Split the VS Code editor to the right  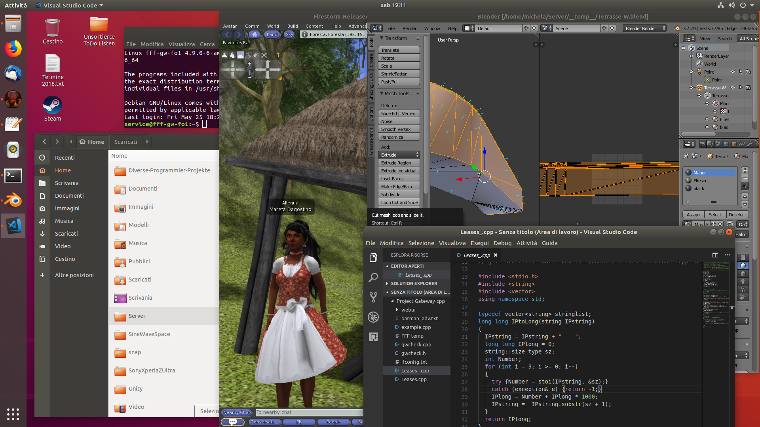[715, 255]
